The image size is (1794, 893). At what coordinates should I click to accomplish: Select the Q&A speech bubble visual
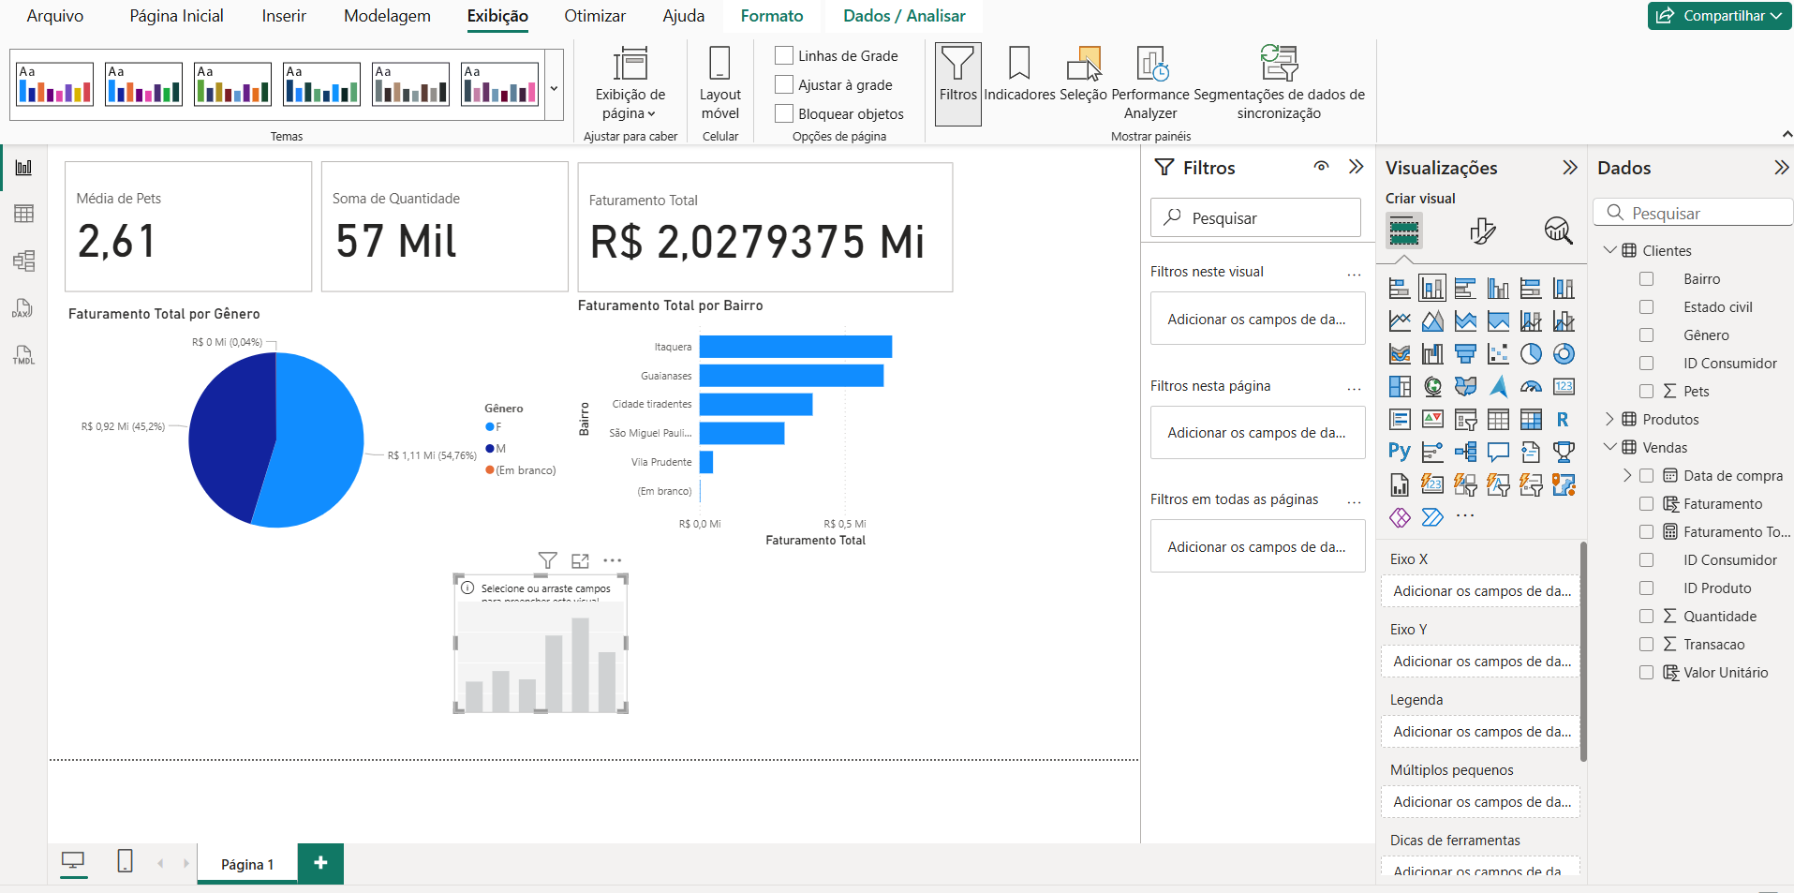pyautogui.click(x=1498, y=453)
